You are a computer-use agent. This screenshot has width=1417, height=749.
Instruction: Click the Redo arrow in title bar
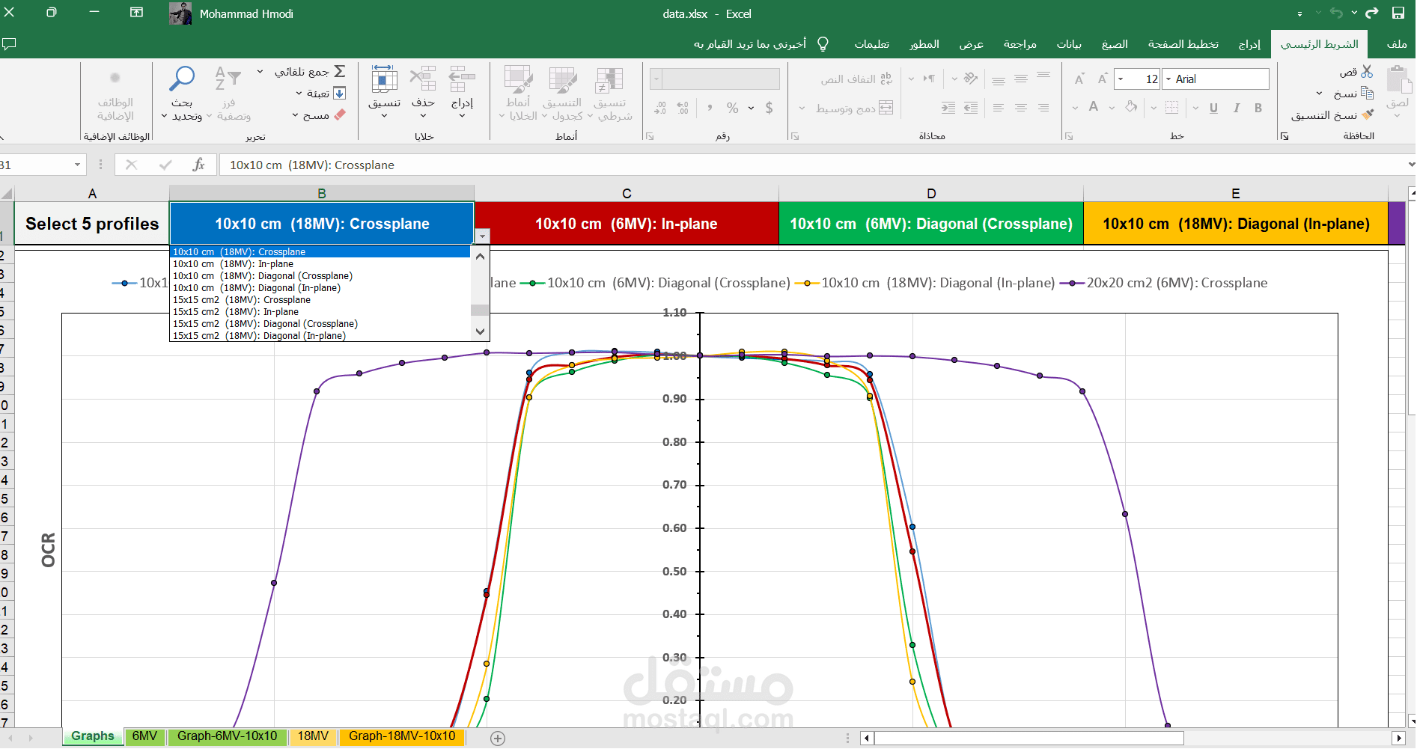[1371, 13]
